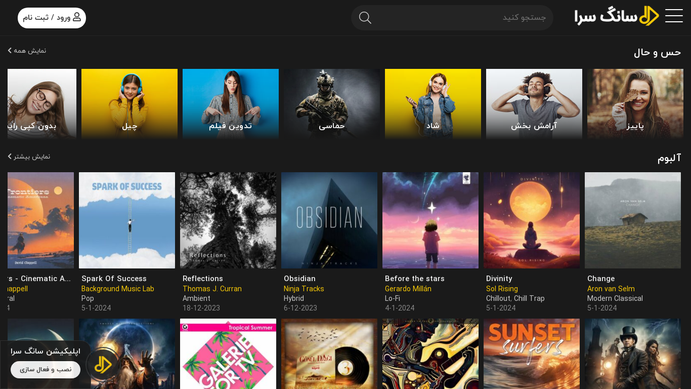Open artist Background Music Lab

pos(118,289)
